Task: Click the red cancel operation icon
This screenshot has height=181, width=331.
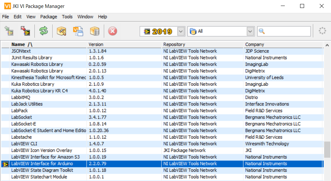Action: pos(113,31)
